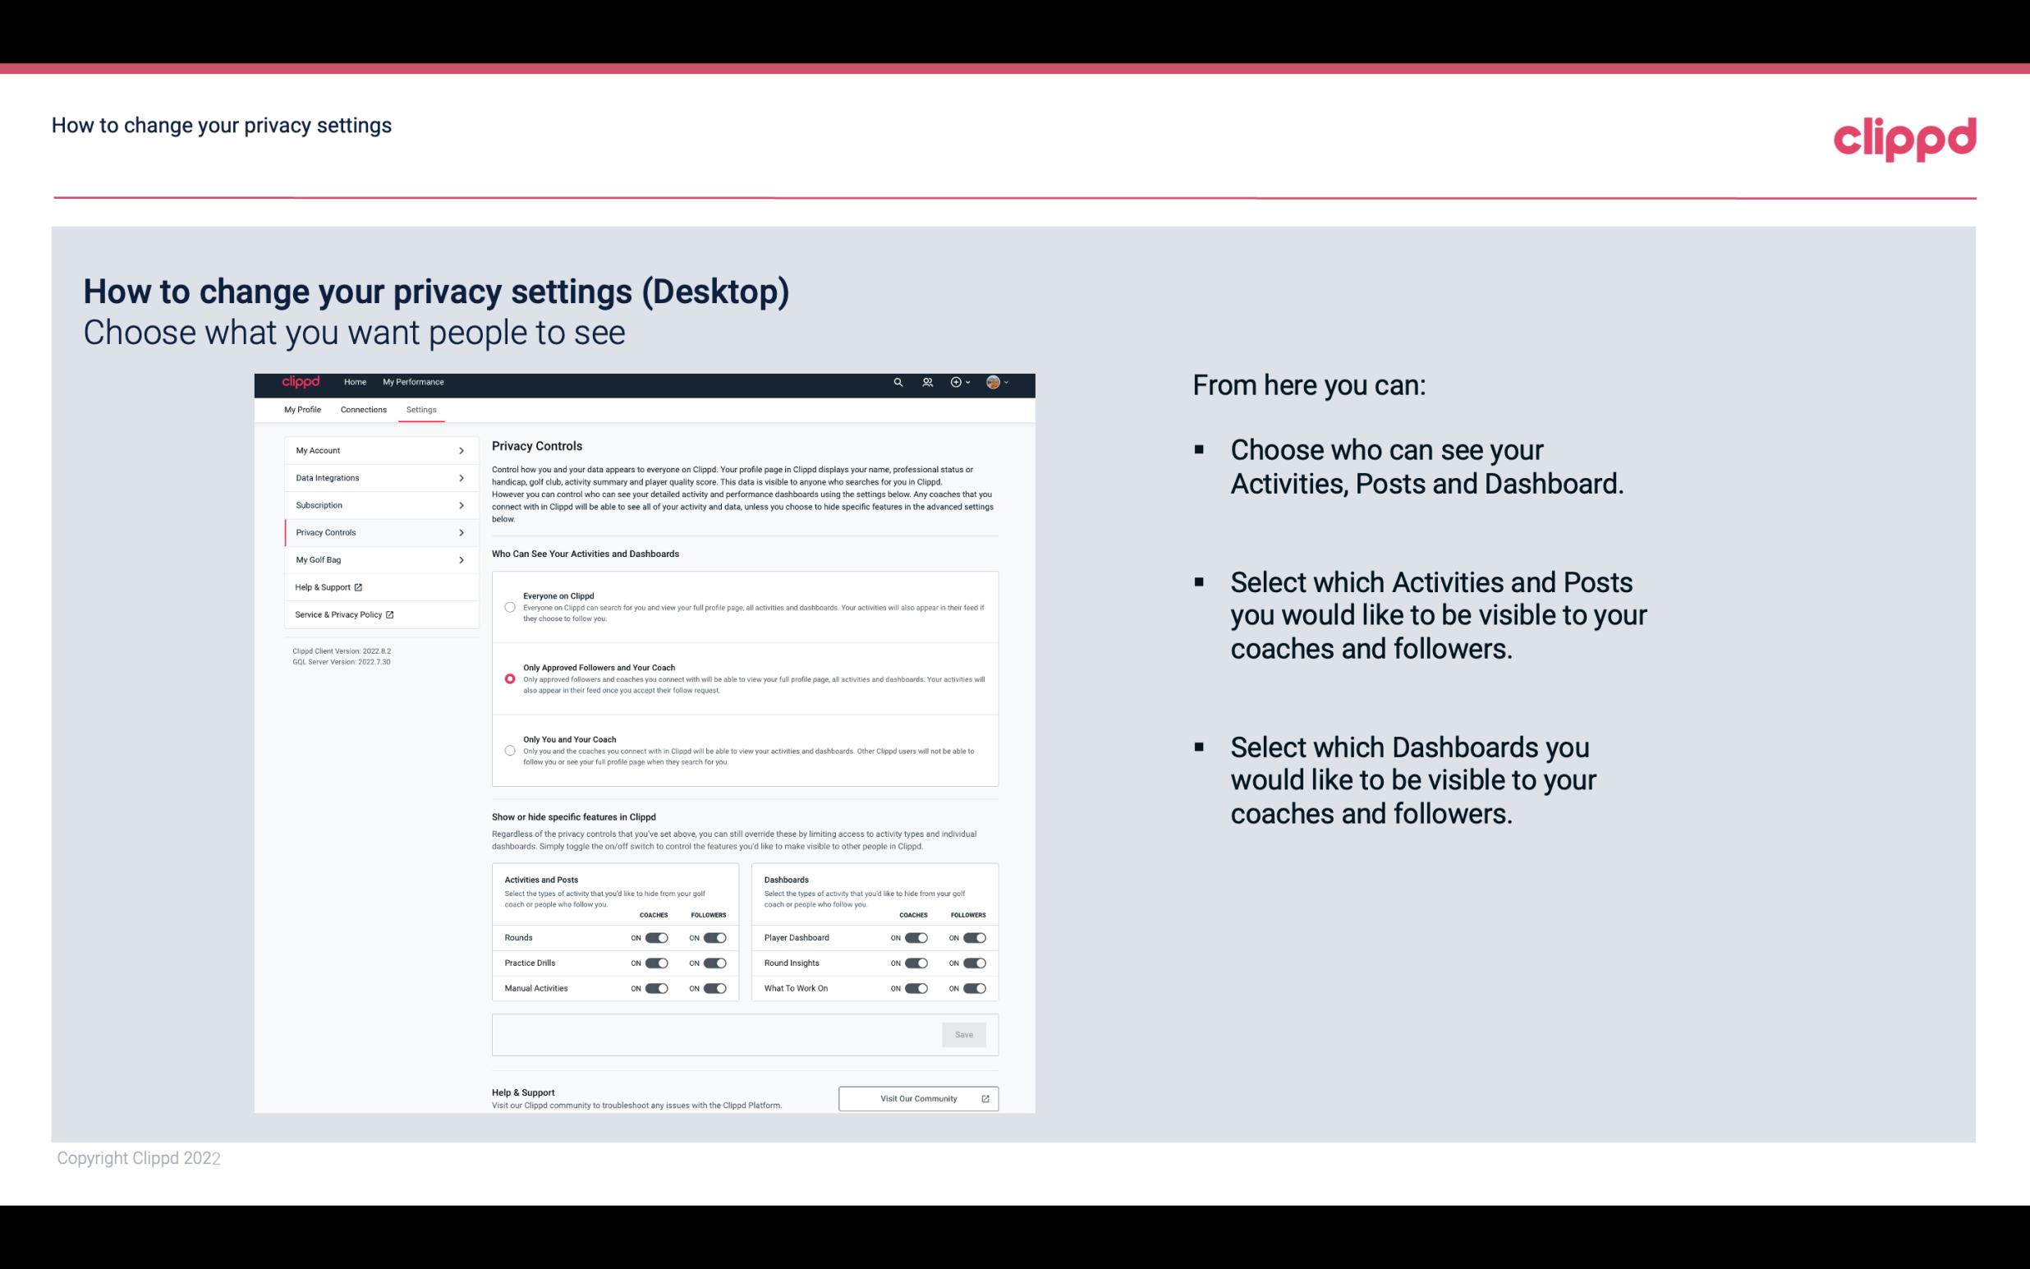Toggle Player Dashboard Followers visibility
Viewport: 2030px width, 1269px height.
pos(975,937)
